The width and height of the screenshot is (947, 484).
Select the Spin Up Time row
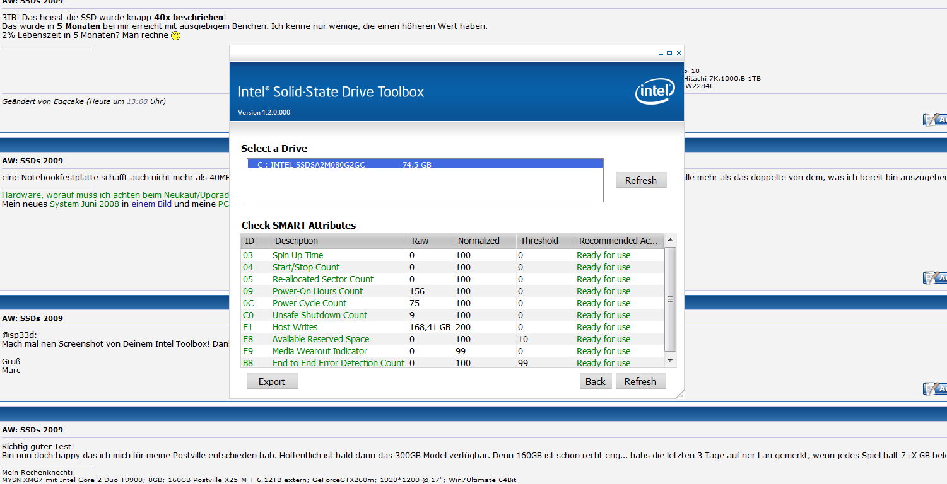[x=452, y=255]
